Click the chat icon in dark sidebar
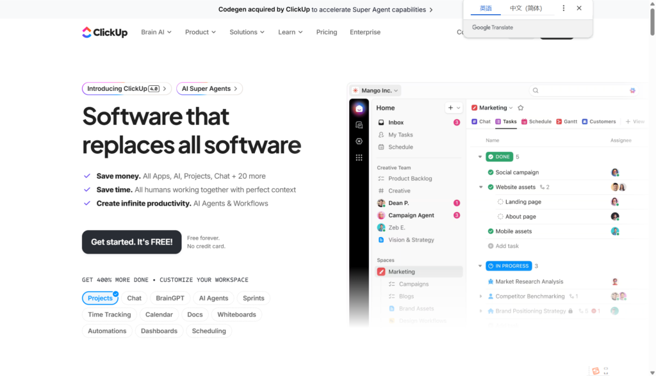 coord(359,125)
